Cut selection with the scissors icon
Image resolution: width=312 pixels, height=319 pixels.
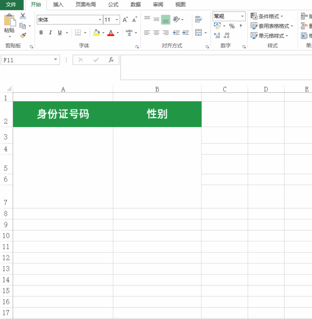click(23, 16)
